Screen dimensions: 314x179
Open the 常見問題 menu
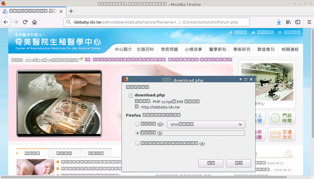[170, 49]
